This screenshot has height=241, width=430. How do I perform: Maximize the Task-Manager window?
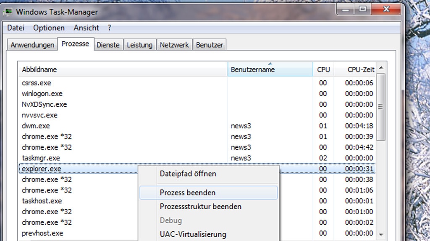point(362,10)
